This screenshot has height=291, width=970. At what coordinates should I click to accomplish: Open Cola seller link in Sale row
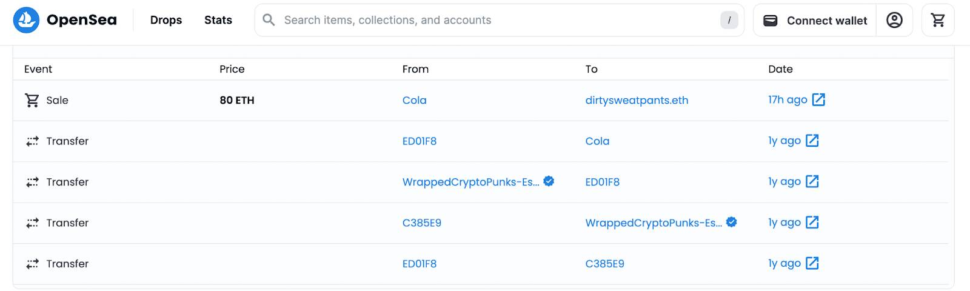click(415, 100)
